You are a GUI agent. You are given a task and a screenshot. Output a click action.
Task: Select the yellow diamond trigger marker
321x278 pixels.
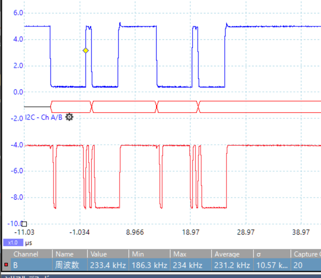click(x=86, y=51)
